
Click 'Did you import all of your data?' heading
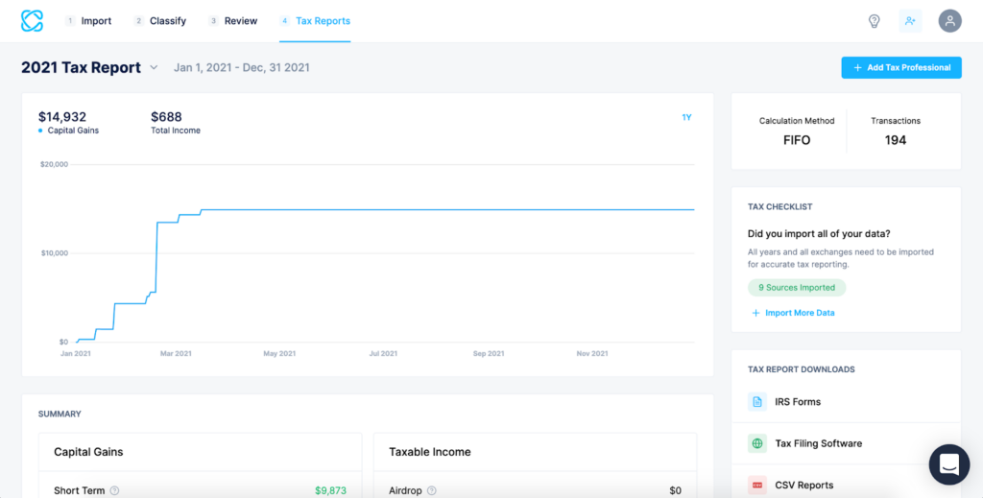click(x=820, y=234)
